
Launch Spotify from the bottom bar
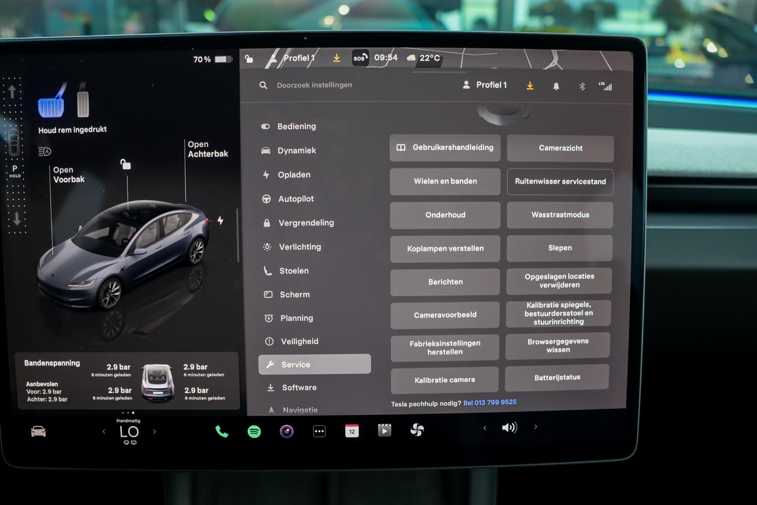(254, 432)
